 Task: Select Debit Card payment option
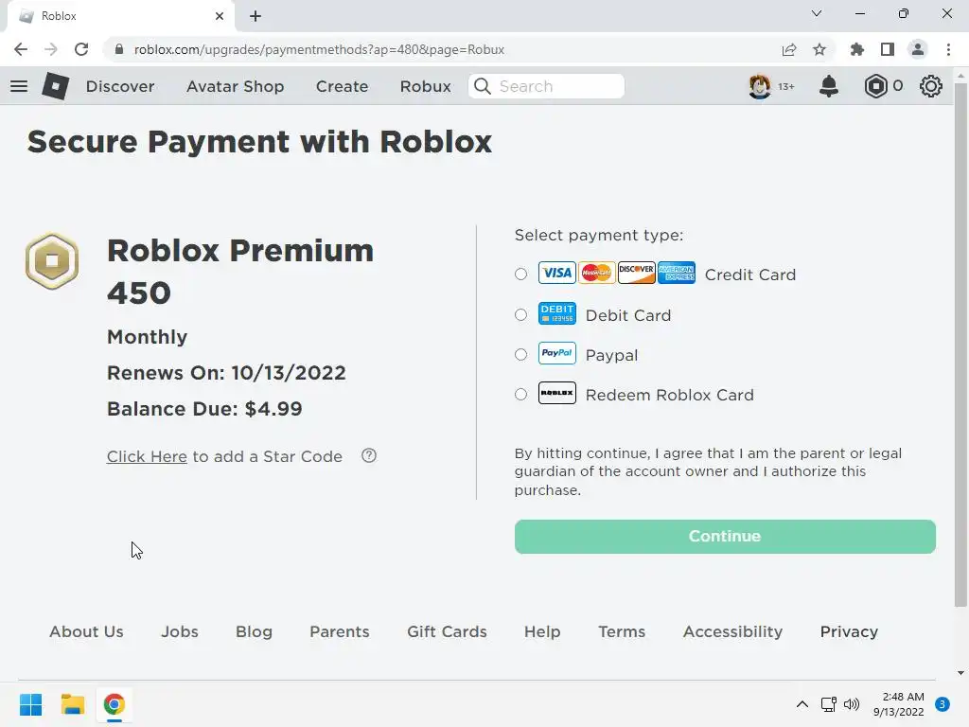521,314
